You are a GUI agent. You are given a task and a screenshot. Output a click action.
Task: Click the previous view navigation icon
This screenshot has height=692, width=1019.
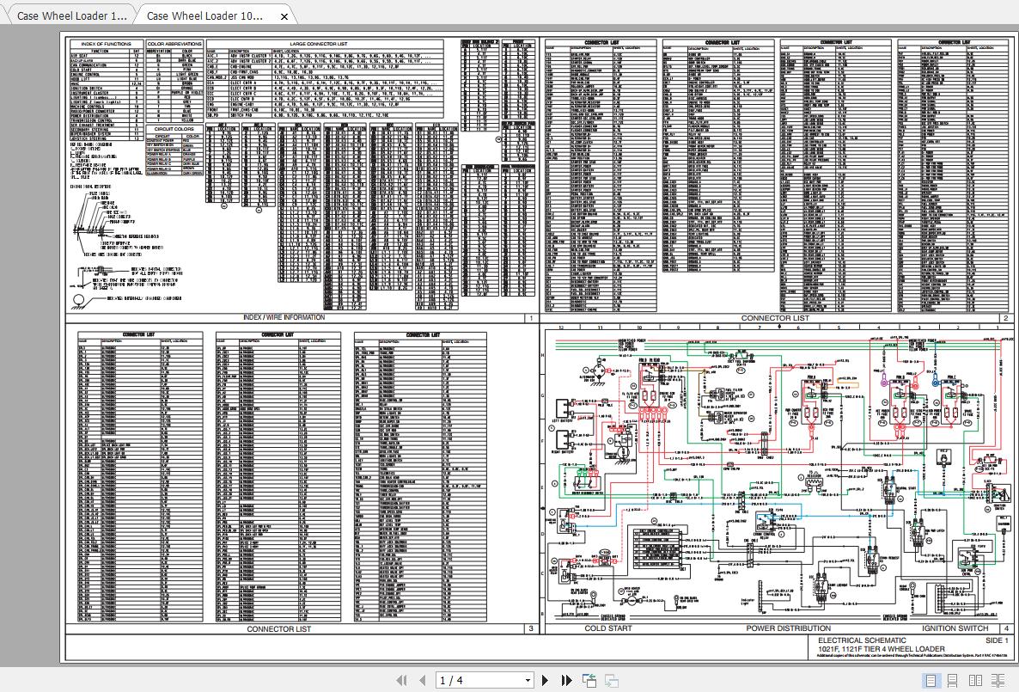tap(589, 680)
